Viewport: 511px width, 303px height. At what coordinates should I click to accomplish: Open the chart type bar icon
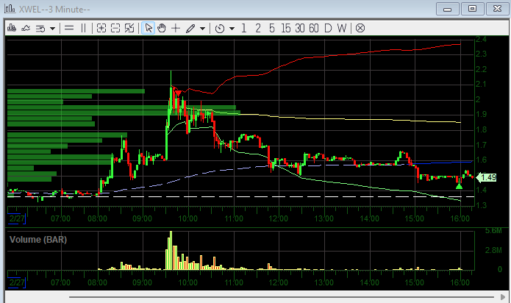12,29
